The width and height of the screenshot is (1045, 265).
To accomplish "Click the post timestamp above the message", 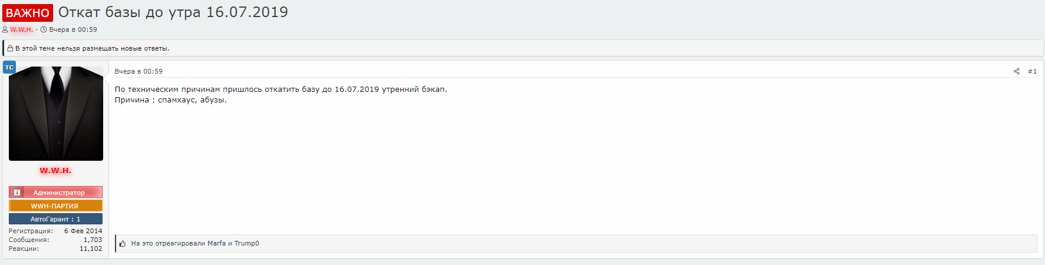I will pyautogui.click(x=139, y=71).
